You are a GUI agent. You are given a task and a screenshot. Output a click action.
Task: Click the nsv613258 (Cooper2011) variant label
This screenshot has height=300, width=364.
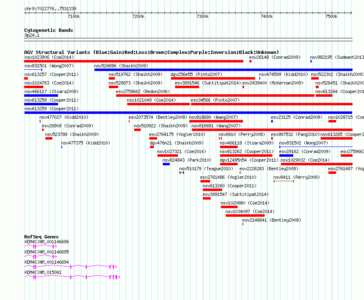(x=52, y=100)
